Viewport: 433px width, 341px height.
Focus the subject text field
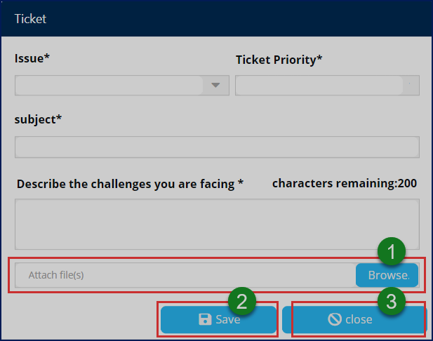tap(217, 147)
